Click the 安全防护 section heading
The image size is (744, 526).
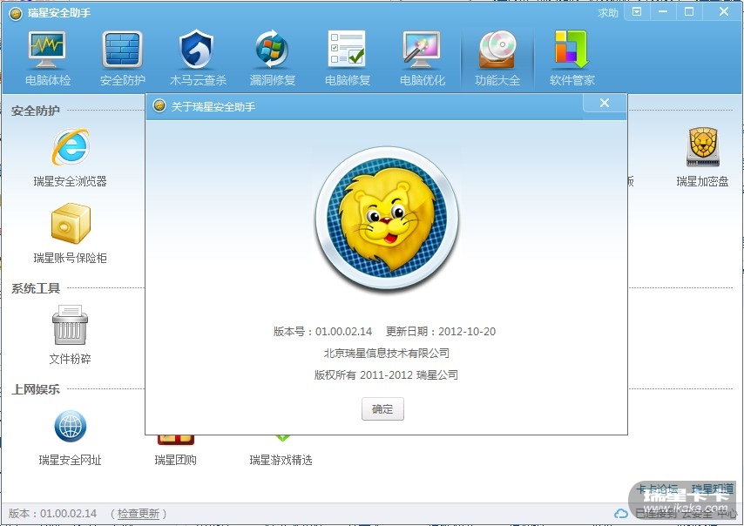(36, 111)
